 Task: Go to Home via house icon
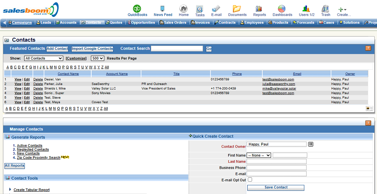coord(184,9)
